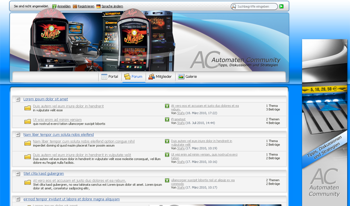Click folder icon beside 'Nam liber tempor cum soluta nobis eleifend option'

[27, 143]
